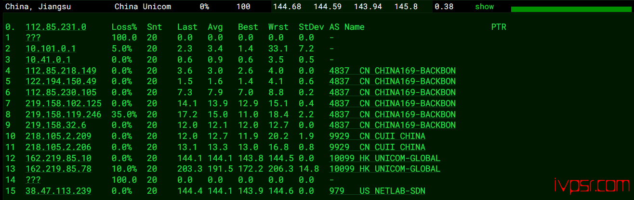Viewport: 634px width, 200px height.
Task: Click the green latency bar at top right
Action: (x=571, y=9)
